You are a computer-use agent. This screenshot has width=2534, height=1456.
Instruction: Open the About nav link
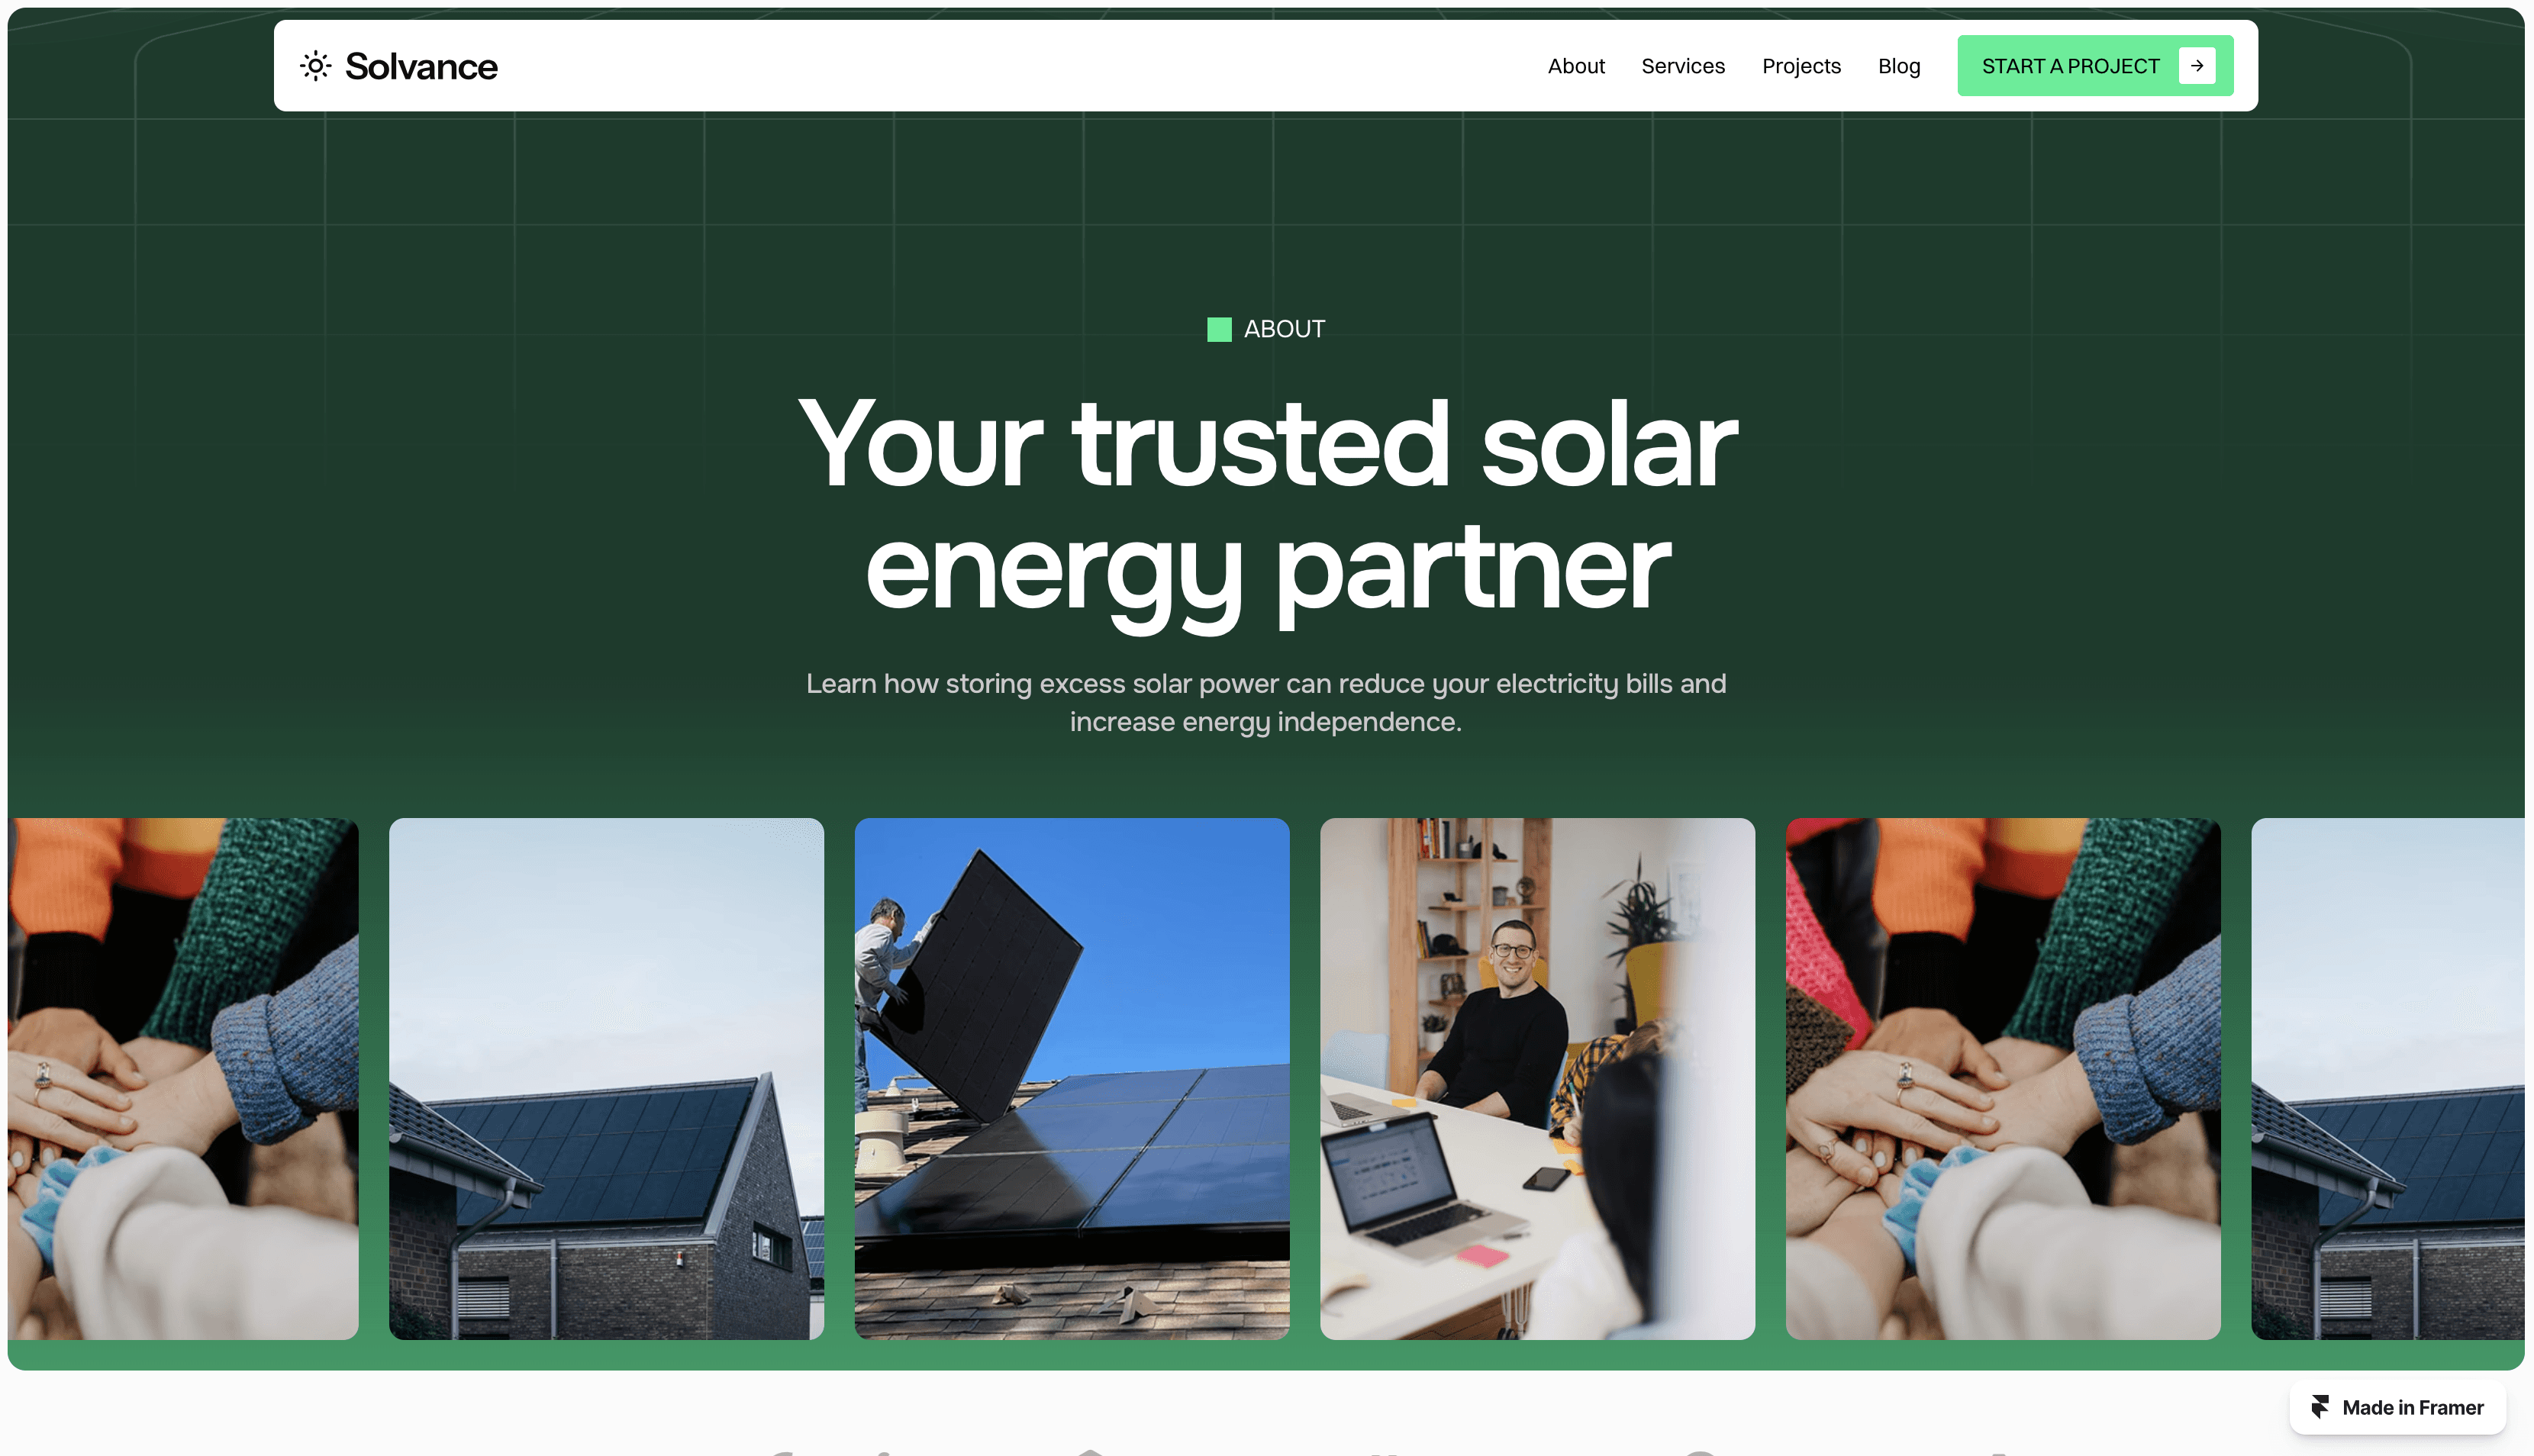pos(1576,66)
